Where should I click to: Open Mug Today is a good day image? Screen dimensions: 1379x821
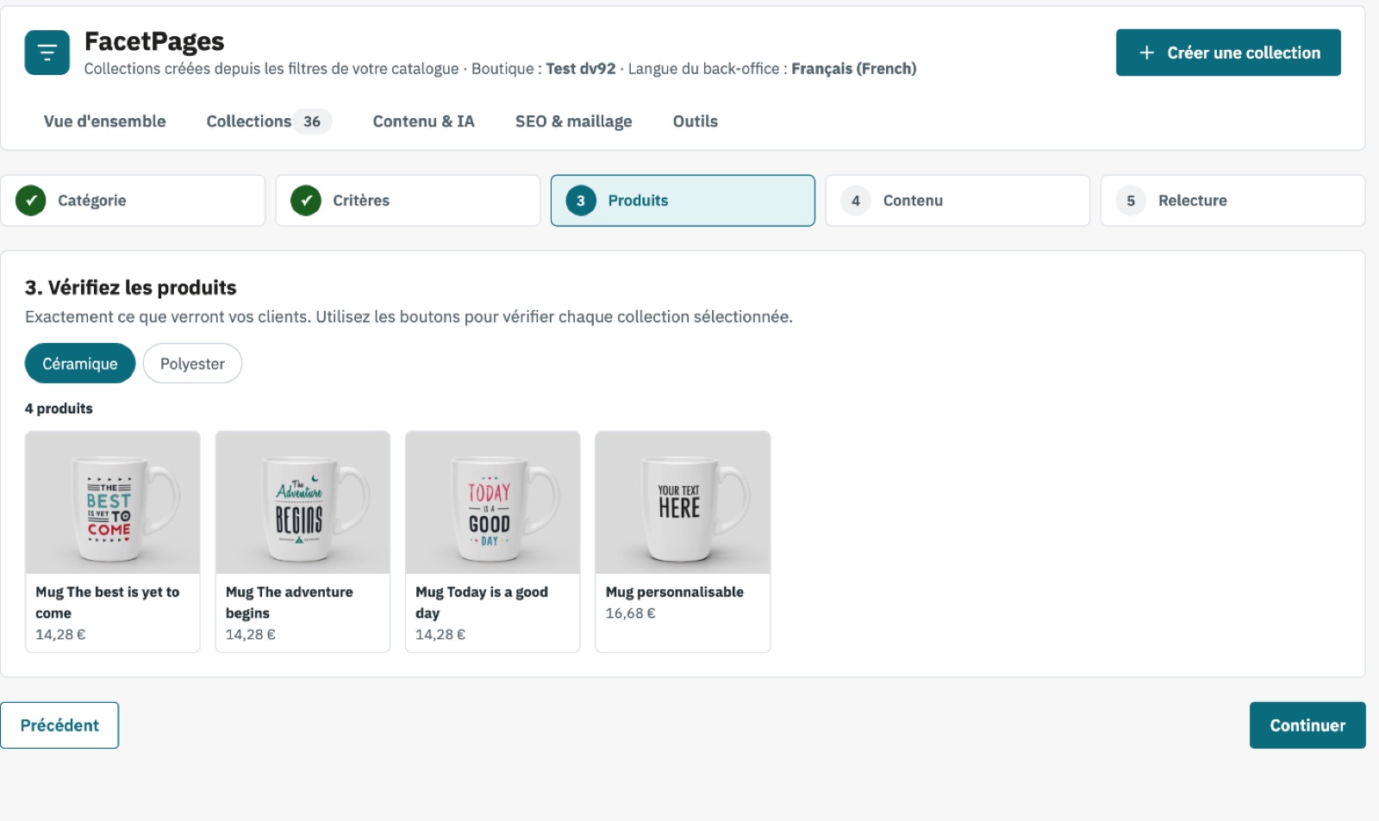coord(493,502)
